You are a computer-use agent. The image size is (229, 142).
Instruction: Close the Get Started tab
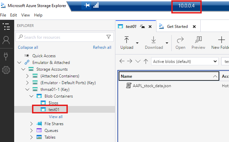click(194, 27)
